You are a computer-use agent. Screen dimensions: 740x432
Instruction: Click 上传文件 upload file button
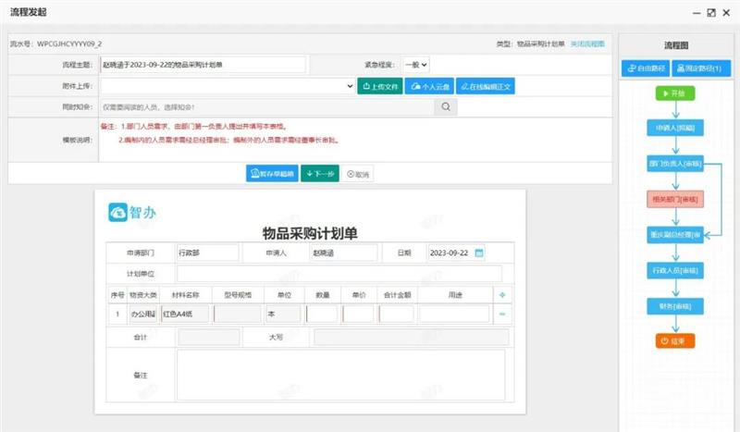[x=379, y=86]
